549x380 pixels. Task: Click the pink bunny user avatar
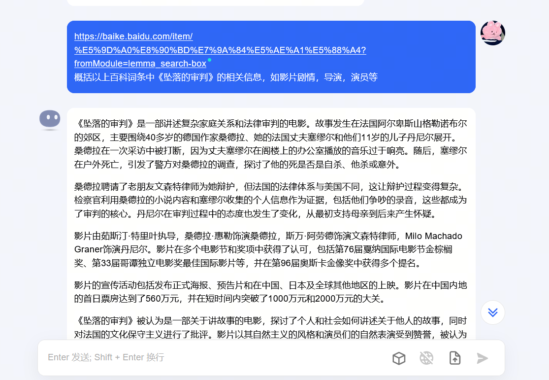pyautogui.click(x=493, y=33)
